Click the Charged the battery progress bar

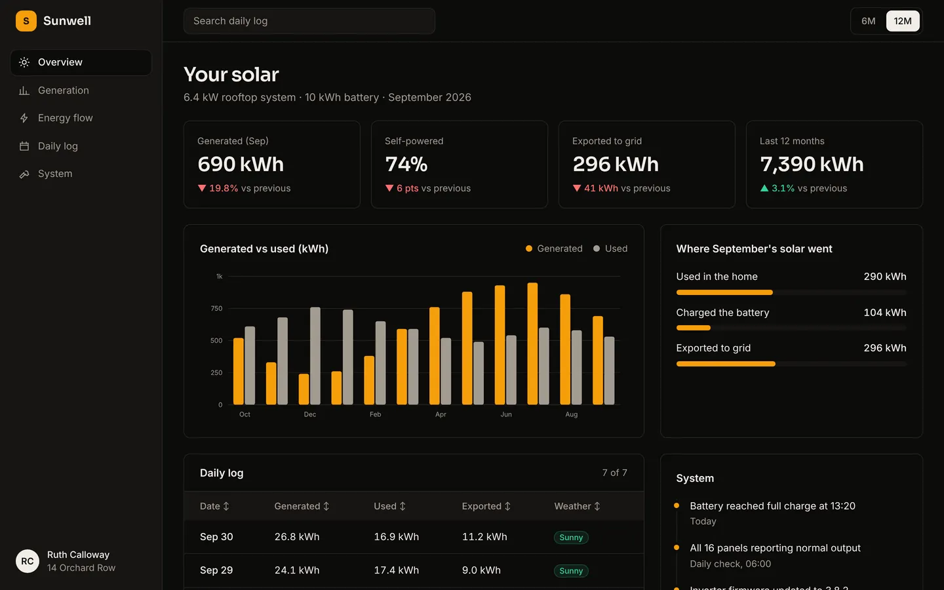click(791, 328)
